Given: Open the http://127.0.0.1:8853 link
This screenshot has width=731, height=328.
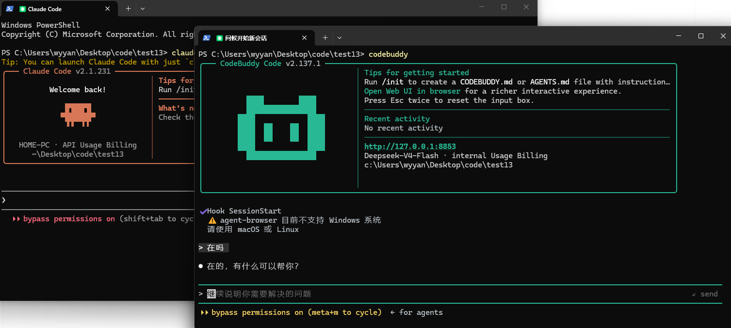Looking at the screenshot, I should pos(410,147).
